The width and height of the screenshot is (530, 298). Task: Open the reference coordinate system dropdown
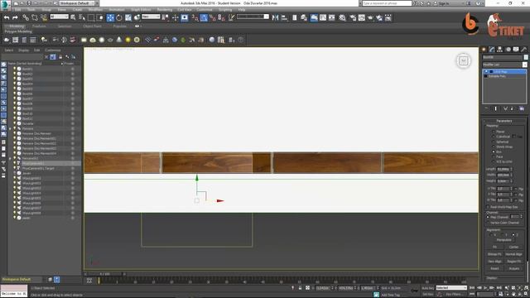tap(151, 17)
